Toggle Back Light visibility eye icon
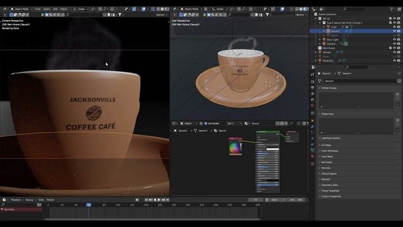Image resolution: width=403 pixels, height=227 pixels. click(394, 40)
